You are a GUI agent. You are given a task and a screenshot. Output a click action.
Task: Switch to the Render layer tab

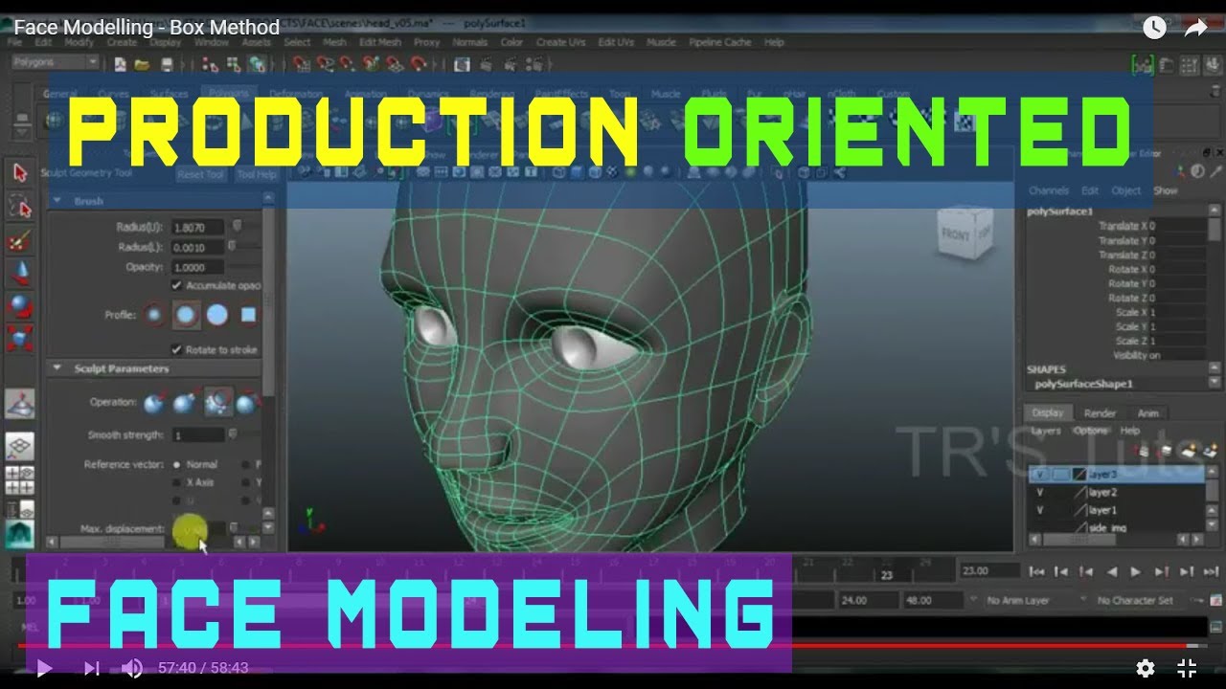(x=1100, y=413)
